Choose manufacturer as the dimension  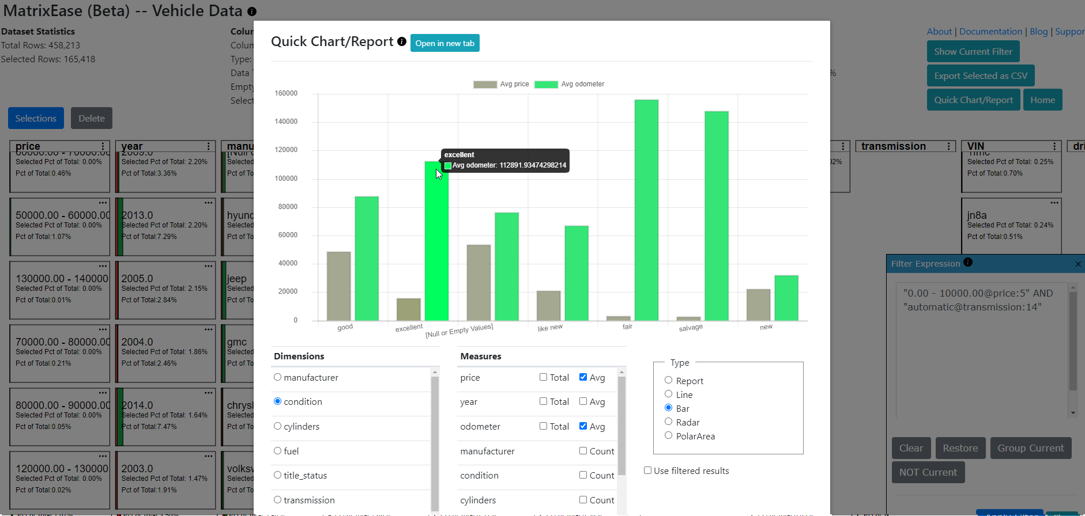278,377
